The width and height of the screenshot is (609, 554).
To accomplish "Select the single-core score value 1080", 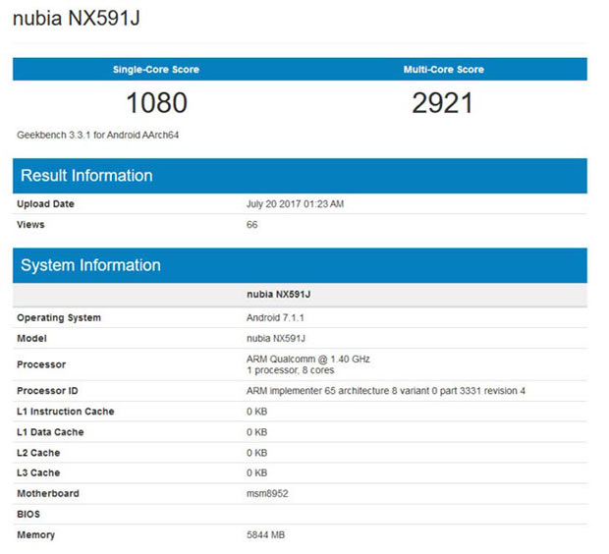I will coord(156,102).
